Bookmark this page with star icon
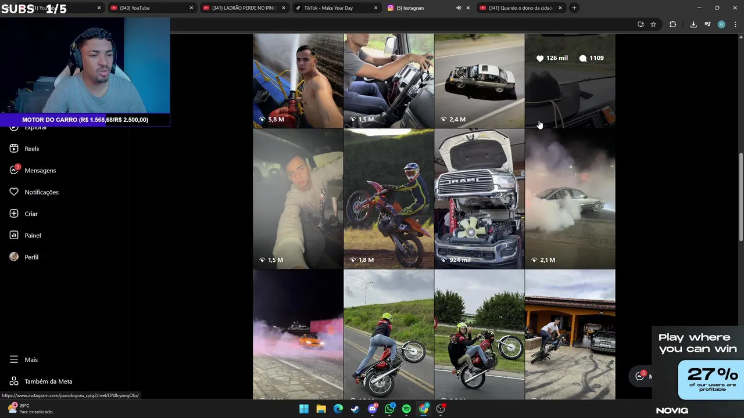This screenshot has height=418, width=744. 653,24
